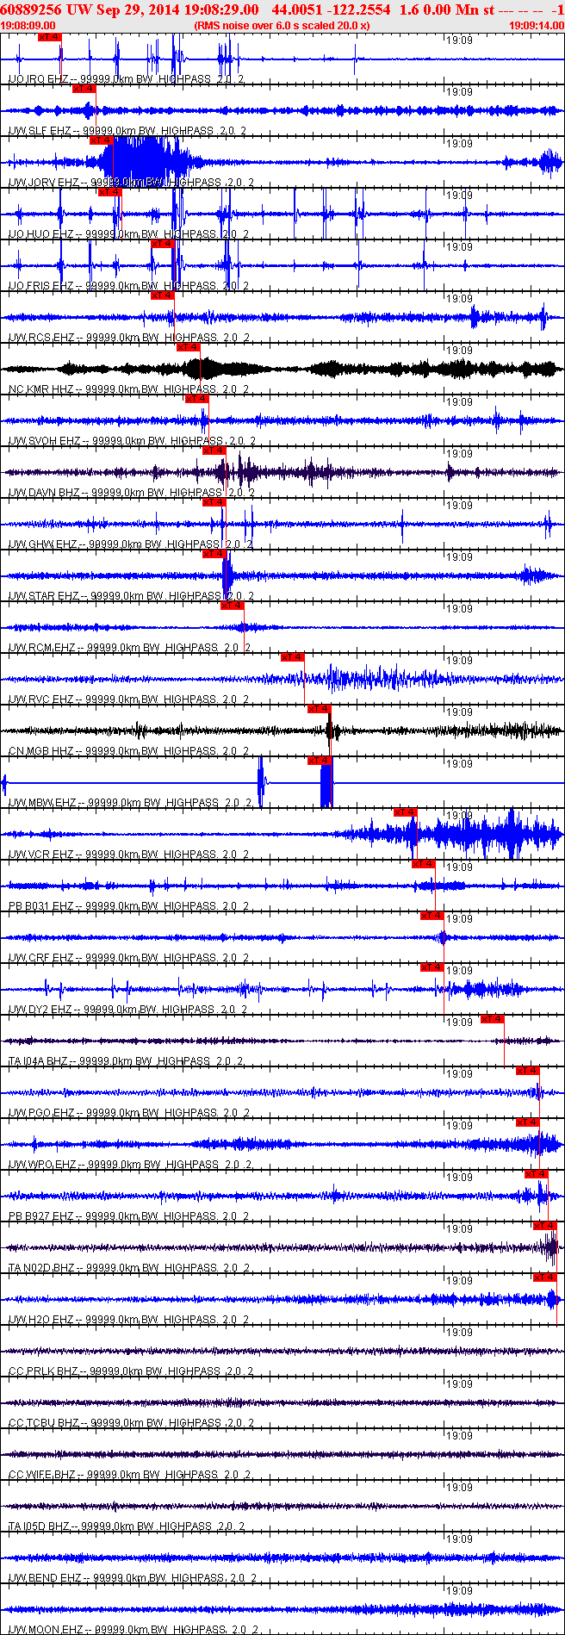
Task: Click the red pick marker on UW.VCR trace
Action: [x=406, y=812]
